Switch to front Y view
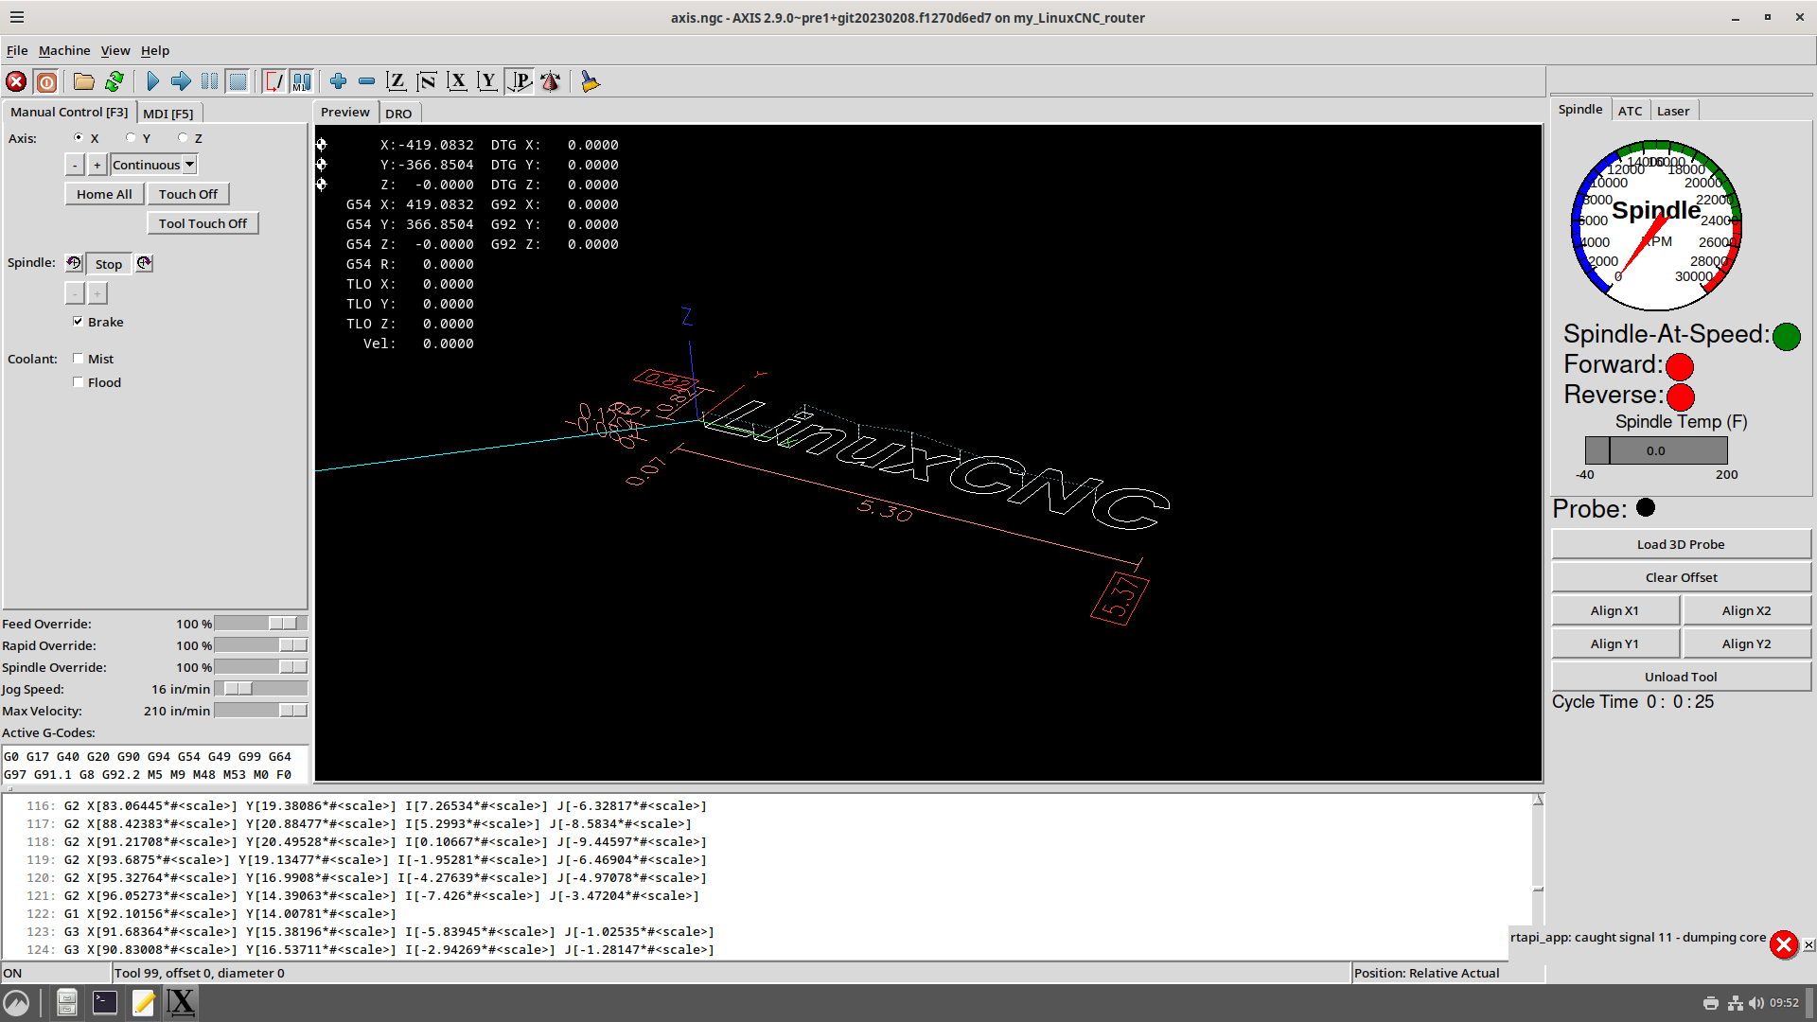This screenshot has height=1022, width=1817. click(487, 81)
